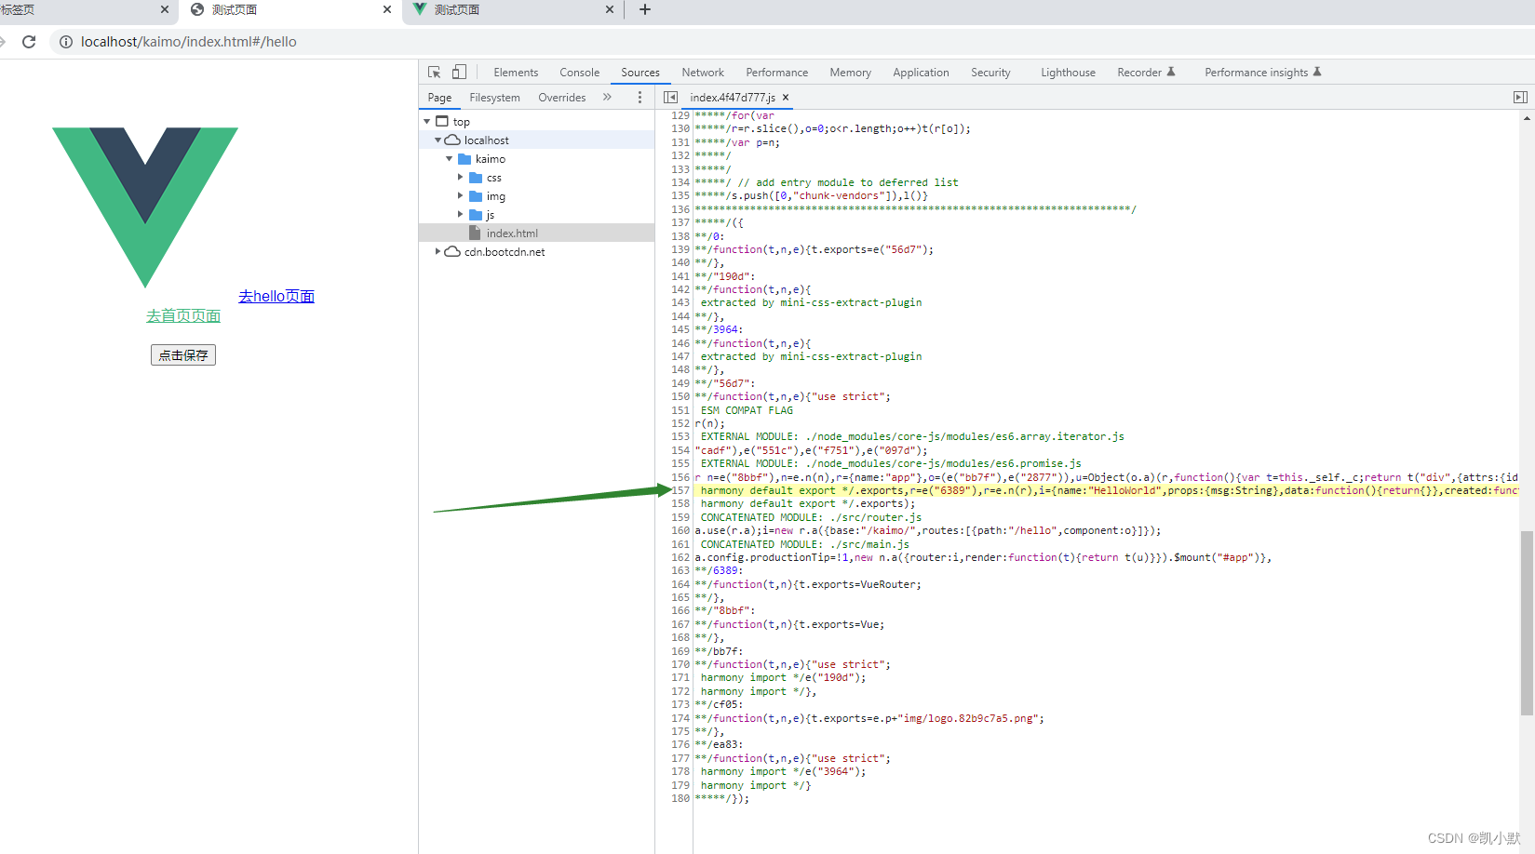
Task: Toggle the device toolbar icon
Action: coord(459,73)
